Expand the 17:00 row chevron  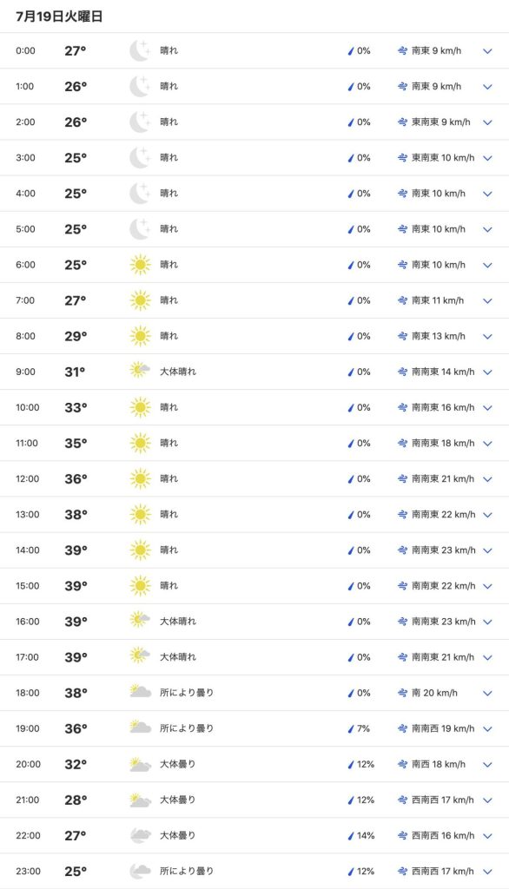(x=487, y=658)
